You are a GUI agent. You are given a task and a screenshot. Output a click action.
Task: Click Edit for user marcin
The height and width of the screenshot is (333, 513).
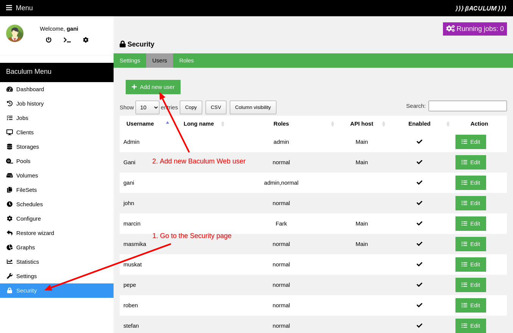click(x=471, y=224)
